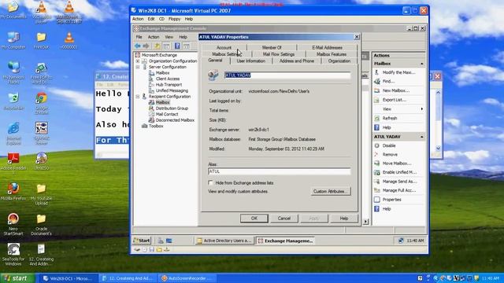Collapse ATUL YADAV section in Actions pane
This screenshot has height=283, width=504.
point(422,137)
